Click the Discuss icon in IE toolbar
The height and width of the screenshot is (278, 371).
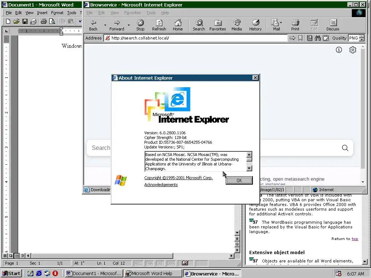tap(333, 25)
